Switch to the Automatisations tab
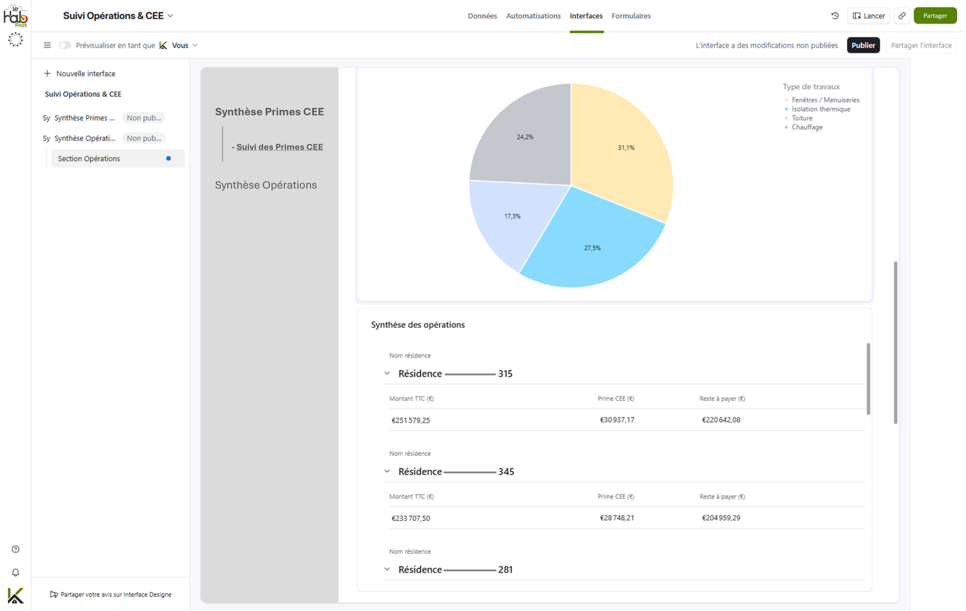This screenshot has width=966, height=611. 533,16
